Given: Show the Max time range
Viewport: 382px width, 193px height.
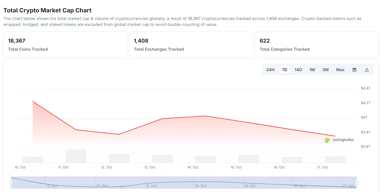Looking at the screenshot, I should coord(340,70).
